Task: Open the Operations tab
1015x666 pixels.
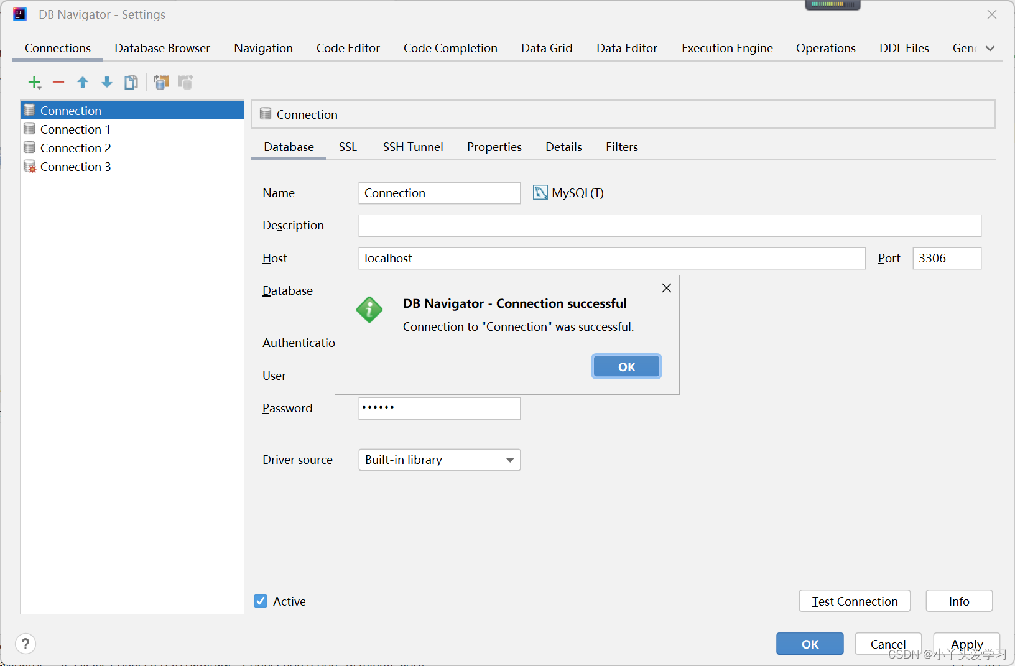Action: coord(826,49)
